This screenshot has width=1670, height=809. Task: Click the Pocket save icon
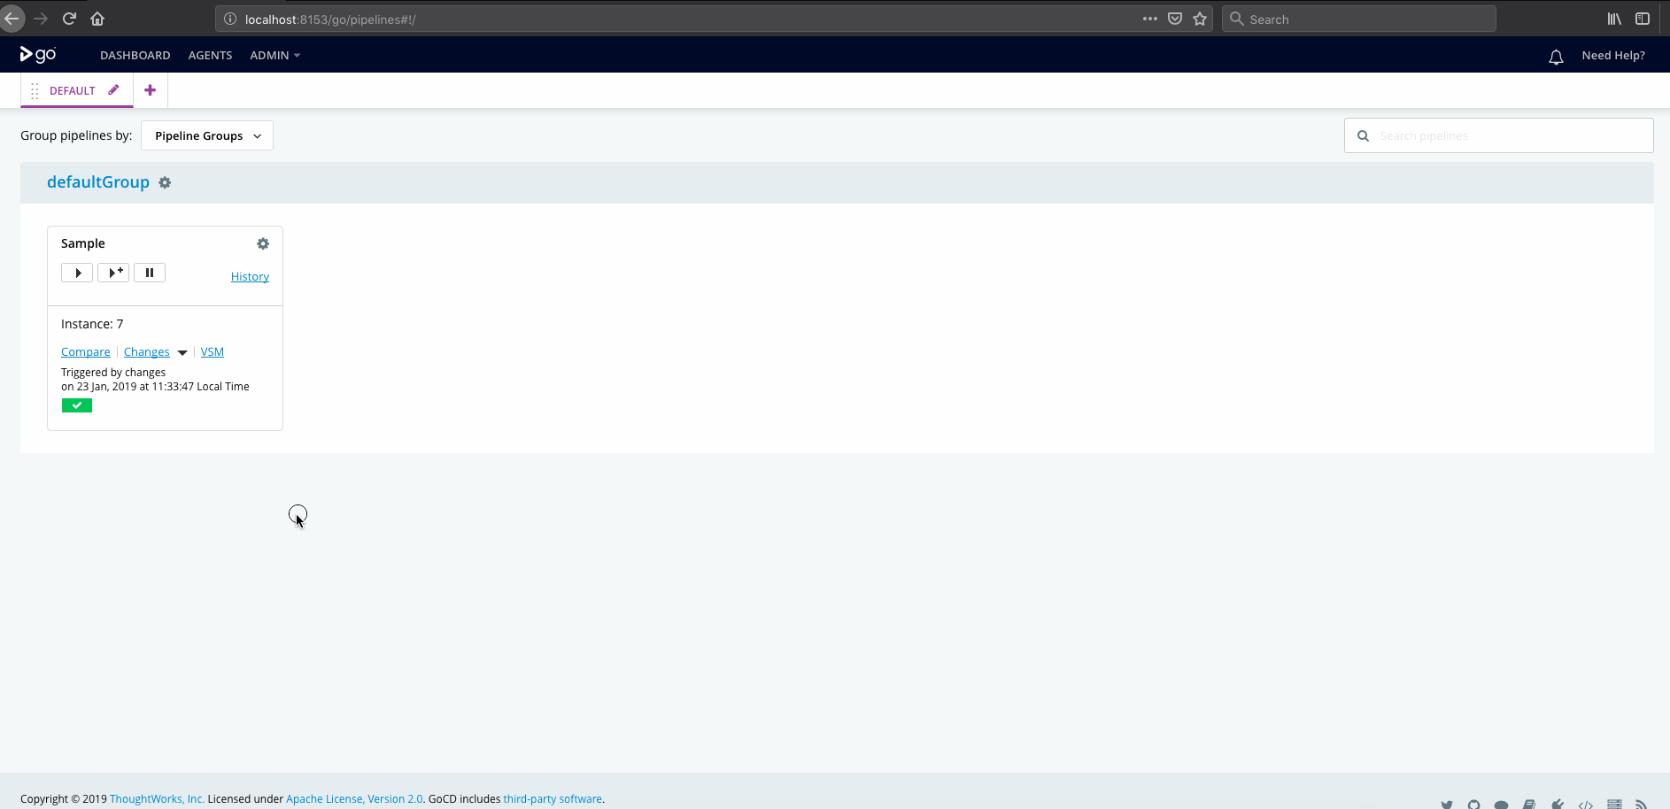[x=1175, y=19]
